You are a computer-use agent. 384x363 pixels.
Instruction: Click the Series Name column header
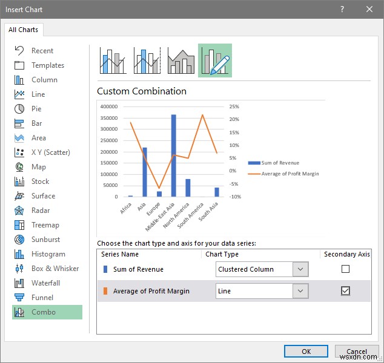(120, 254)
